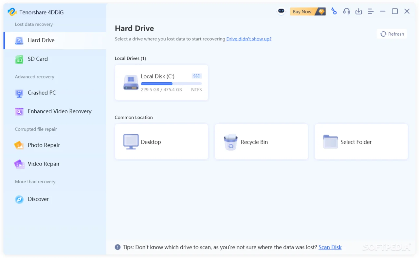Click the NTFS file system label
Image resolution: width=419 pixels, height=258 pixels.
click(x=196, y=89)
